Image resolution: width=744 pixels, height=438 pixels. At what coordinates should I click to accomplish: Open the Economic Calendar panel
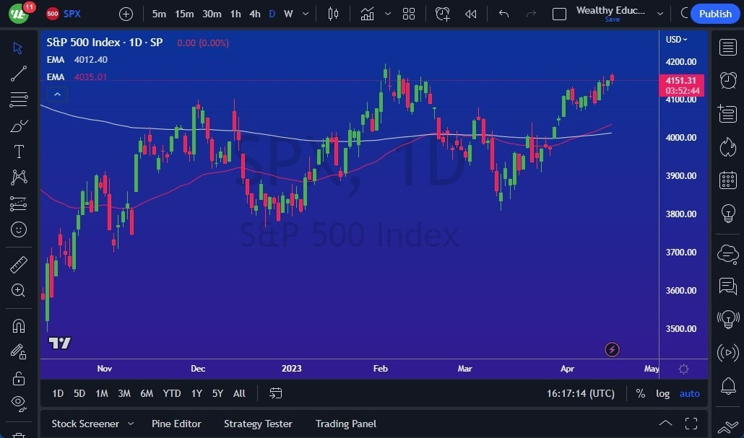coord(728,180)
